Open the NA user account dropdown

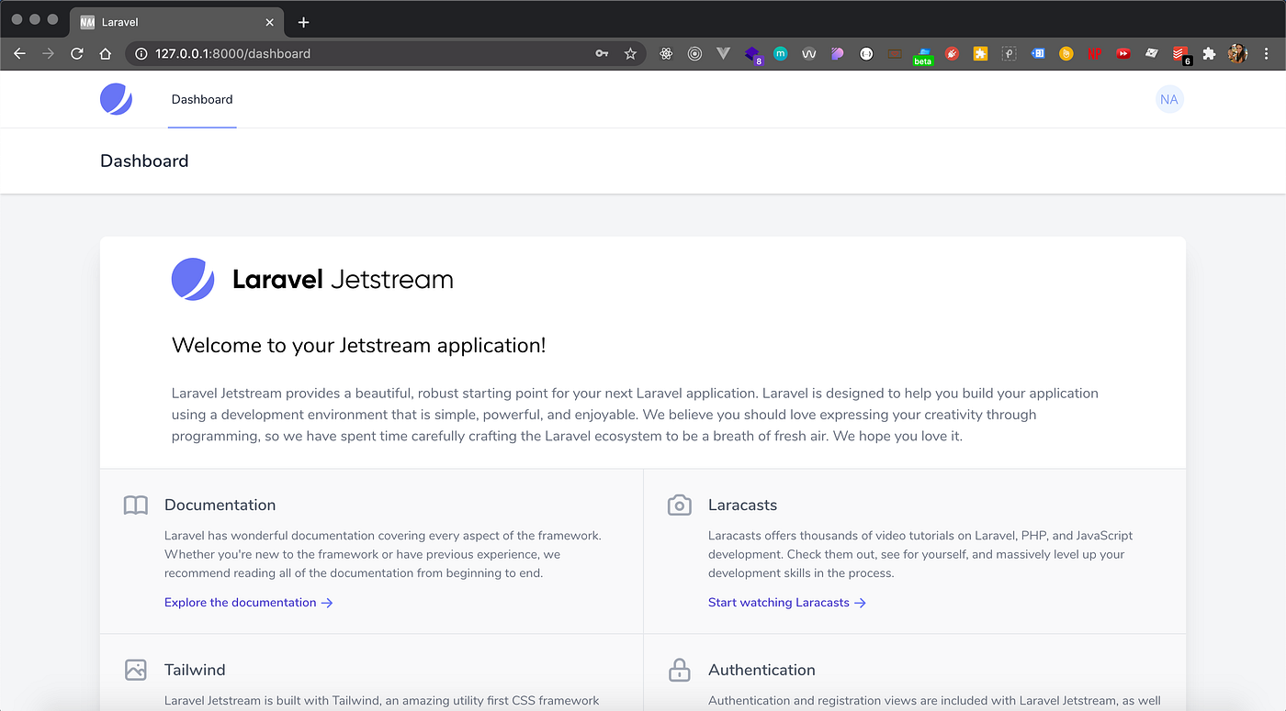[x=1168, y=99]
